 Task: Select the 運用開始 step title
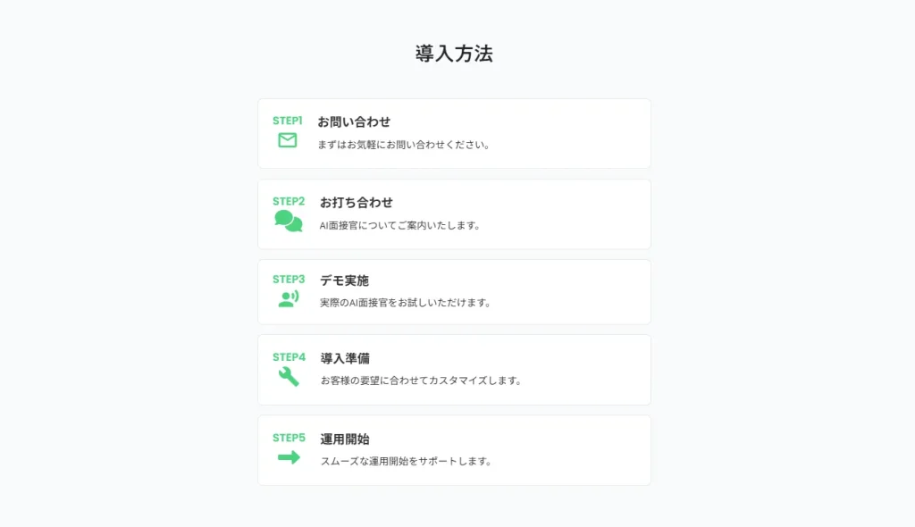coord(345,439)
